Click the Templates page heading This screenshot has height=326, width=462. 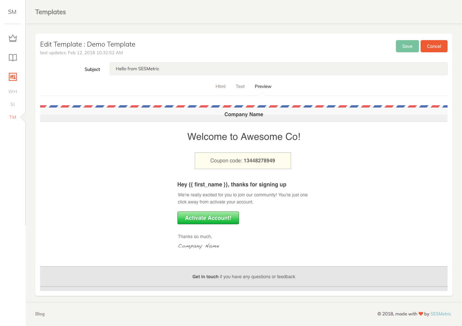point(50,12)
